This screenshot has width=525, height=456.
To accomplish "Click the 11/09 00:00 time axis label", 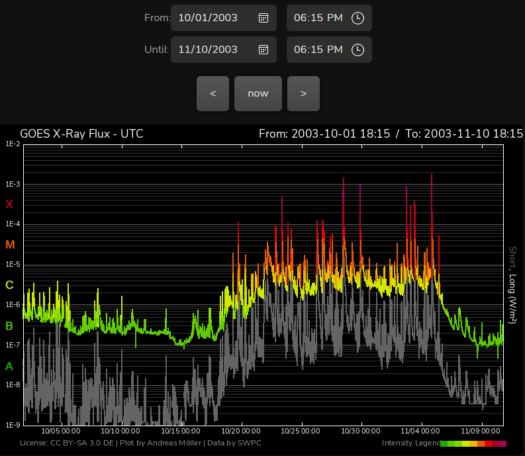I will tap(481, 431).
